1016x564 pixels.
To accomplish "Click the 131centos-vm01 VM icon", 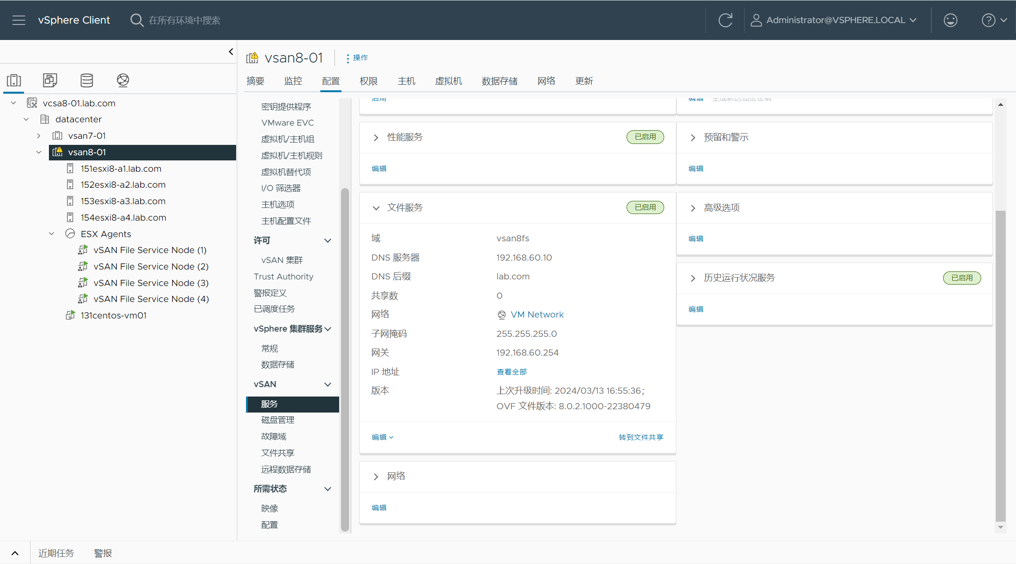I will [70, 315].
